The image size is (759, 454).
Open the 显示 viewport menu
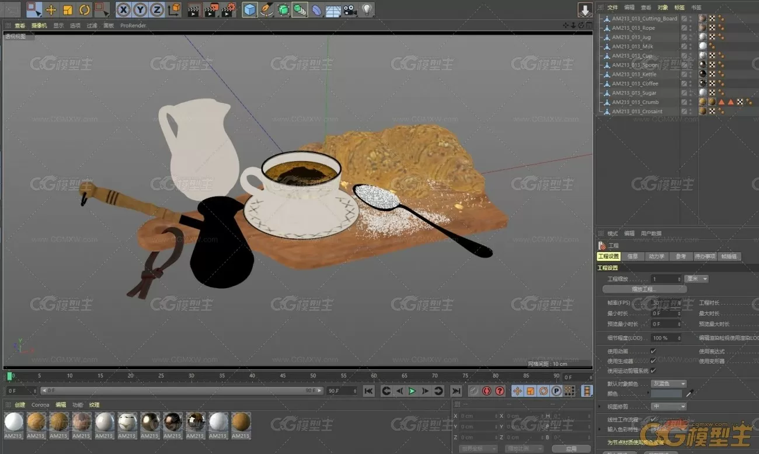(x=58, y=26)
